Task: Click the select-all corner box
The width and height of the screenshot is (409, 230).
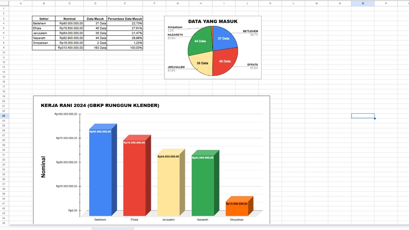Action: click(x=3, y=3)
